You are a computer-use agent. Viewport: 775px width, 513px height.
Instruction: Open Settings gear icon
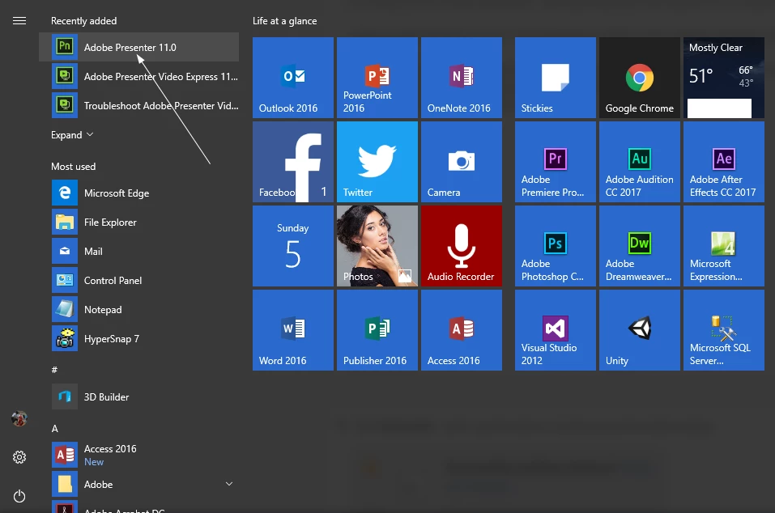coord(19,457)
